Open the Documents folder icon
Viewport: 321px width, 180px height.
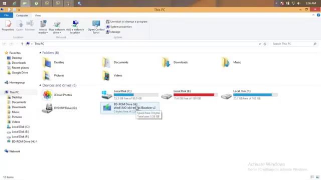coord(106,62)
